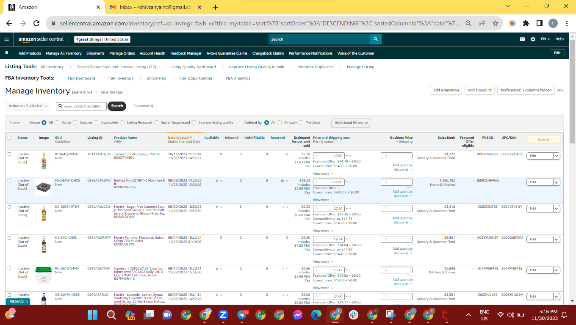This screenshot has height=325, width=576.
Task: Click the zoom magnifier icon in the address bar
Action: coord(468,24)
